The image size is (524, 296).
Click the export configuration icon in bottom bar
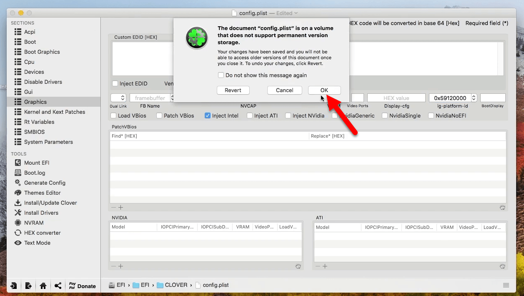(x=28, y=286)
